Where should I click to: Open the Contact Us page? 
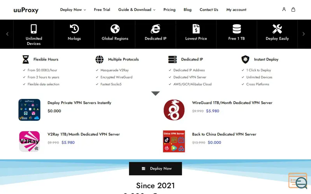click(x=209, y=9)
